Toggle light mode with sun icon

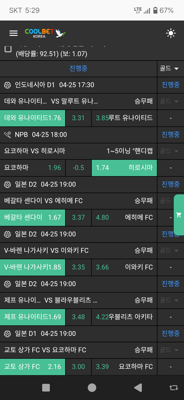(170, 33)
